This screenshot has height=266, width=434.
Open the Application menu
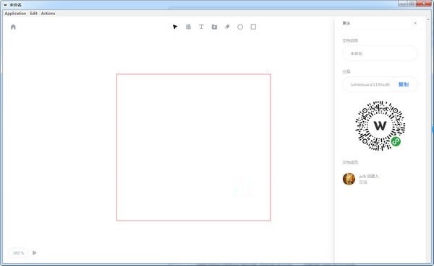15,13
